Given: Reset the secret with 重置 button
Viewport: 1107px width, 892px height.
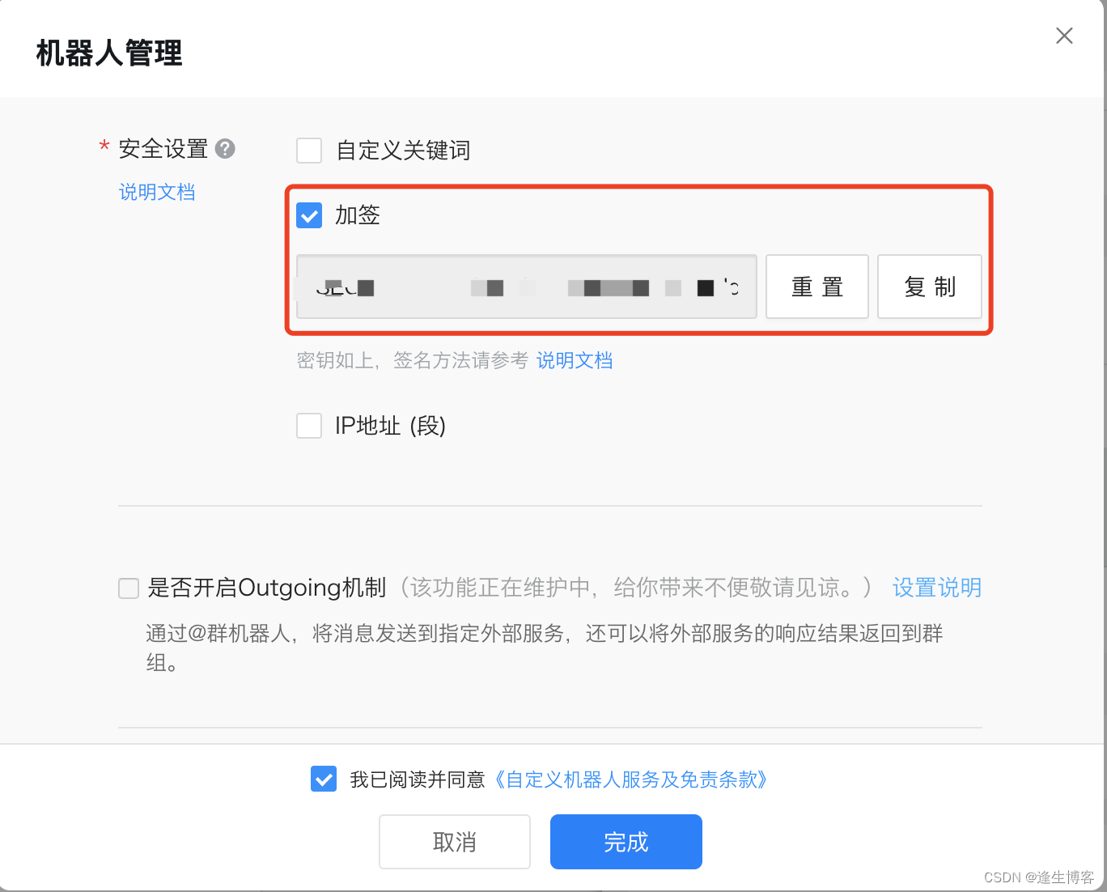Looking at the screenshot, I should coord(817,287).
